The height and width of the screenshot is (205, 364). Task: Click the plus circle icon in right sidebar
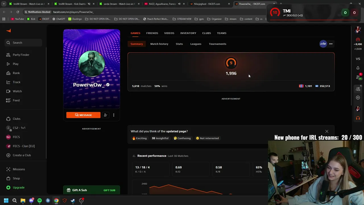coord(358,98)
